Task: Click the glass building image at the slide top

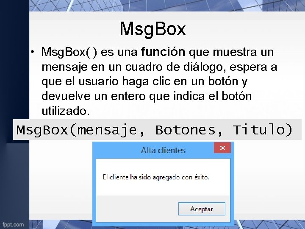Action: [x=167, y=6]
